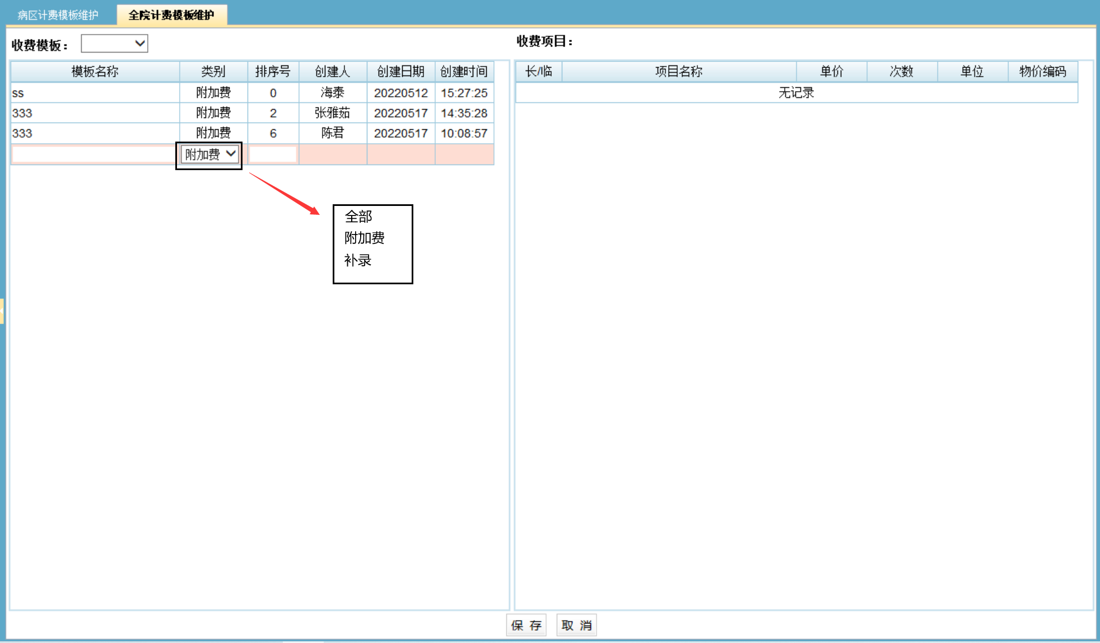1100x643 pixels.
Task: Open the 收费模板 dropdown
Action: click(114, 44)
